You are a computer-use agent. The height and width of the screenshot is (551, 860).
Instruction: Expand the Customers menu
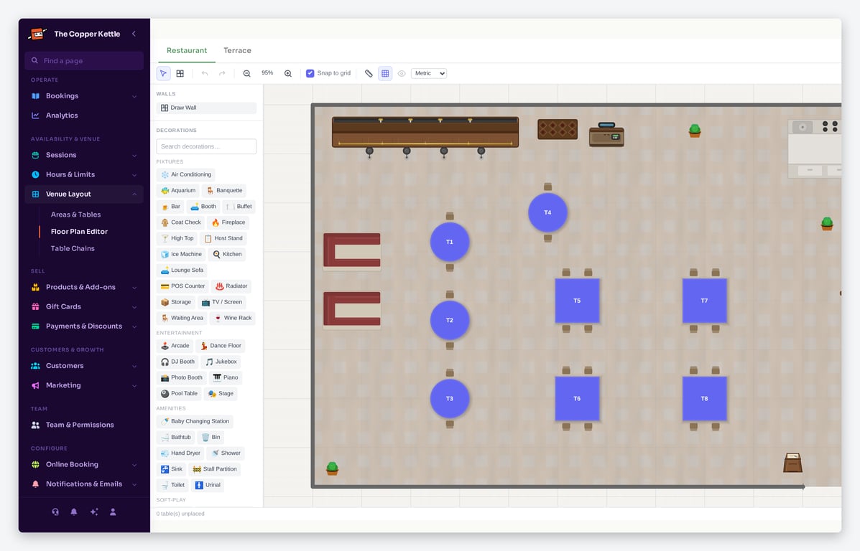point(84,366)
